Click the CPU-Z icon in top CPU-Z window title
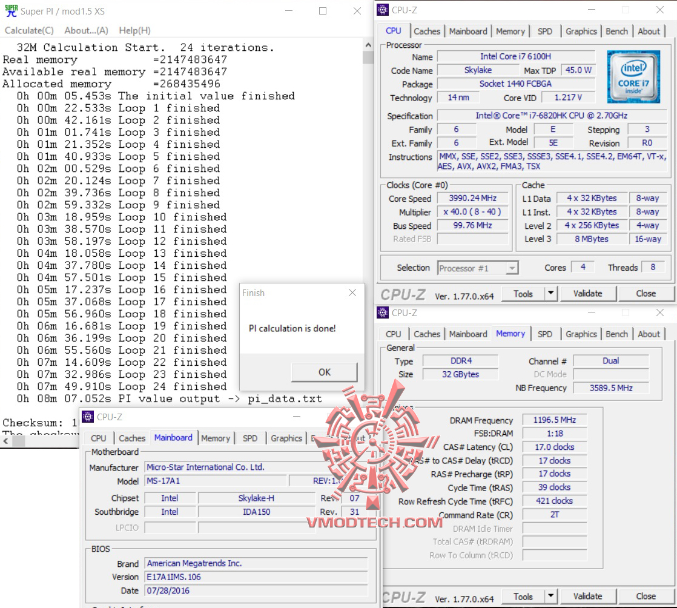The image size is (677, 608). point(383,10)
